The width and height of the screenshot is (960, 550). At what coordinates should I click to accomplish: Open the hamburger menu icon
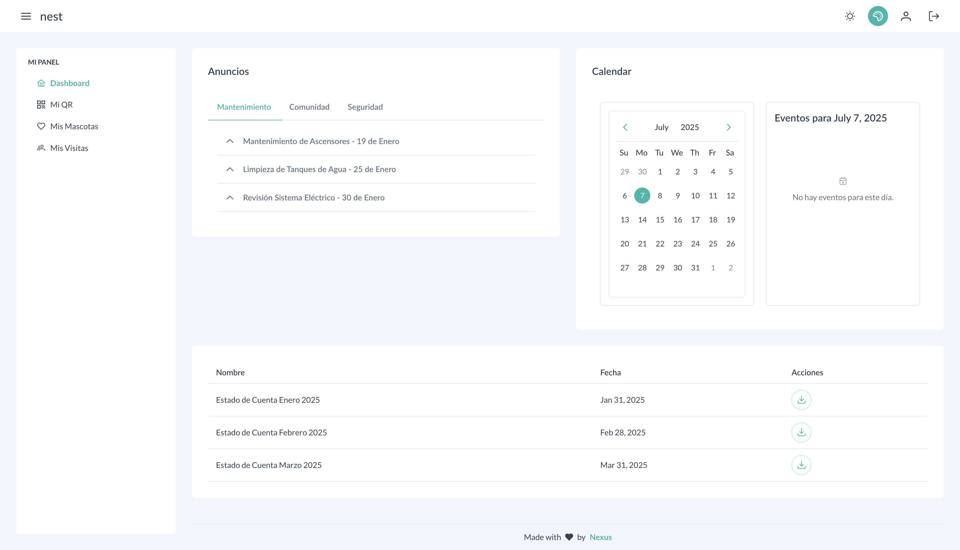(26, 16)
